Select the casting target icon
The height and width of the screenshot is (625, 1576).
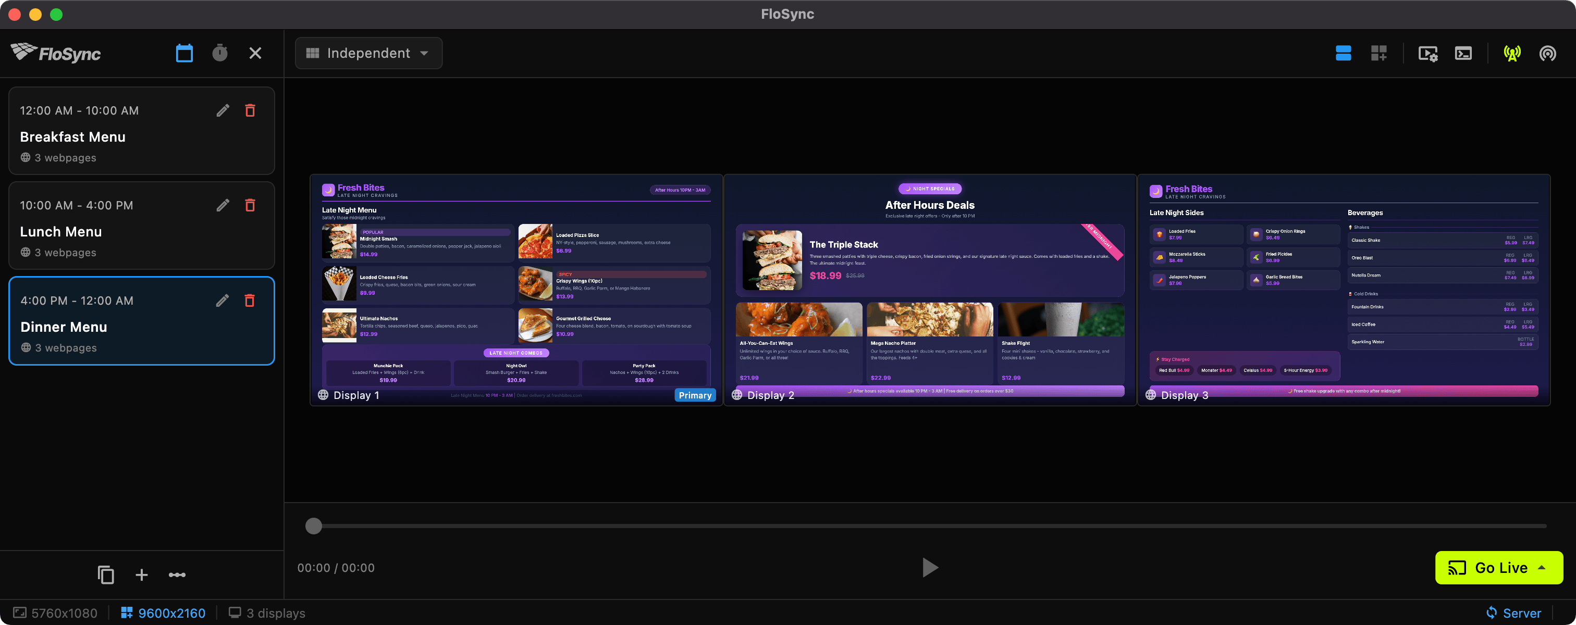tap(1548, 53)
